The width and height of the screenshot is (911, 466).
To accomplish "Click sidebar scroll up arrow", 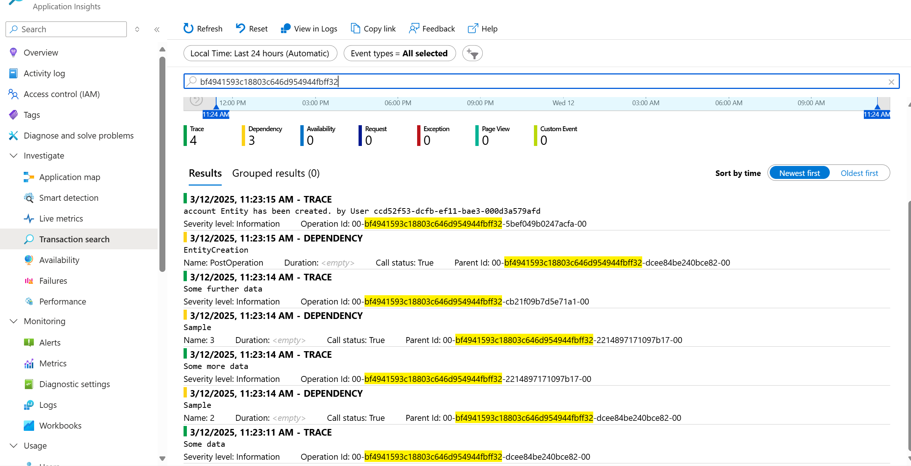I will (x=162, y=49).
